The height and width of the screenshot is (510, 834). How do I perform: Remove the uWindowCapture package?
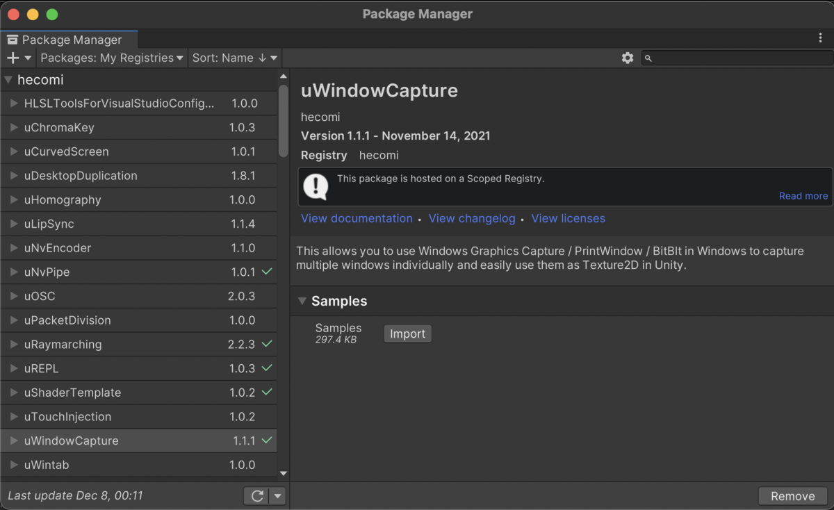pyautogui.click(x=792, y=496)
